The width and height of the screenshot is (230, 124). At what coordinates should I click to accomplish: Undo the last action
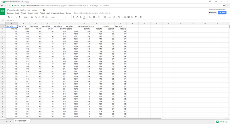12,17
